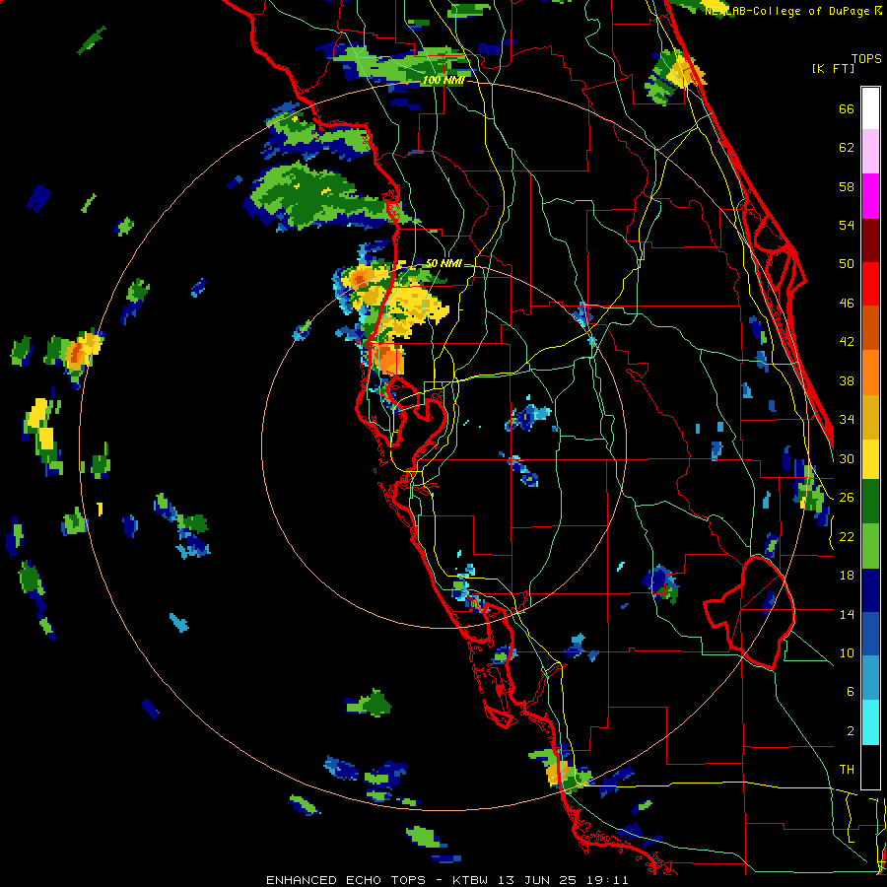Screen dimensions: 887x887
Task: Click the "TH" legend label
Action: point(847,770)
